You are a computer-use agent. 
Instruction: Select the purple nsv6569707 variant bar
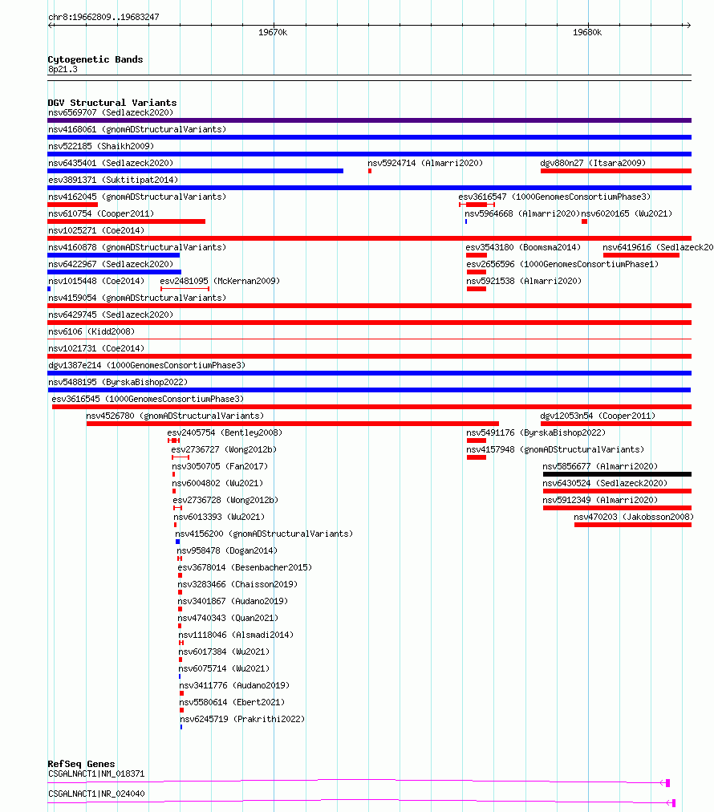[x=369, y=120]
